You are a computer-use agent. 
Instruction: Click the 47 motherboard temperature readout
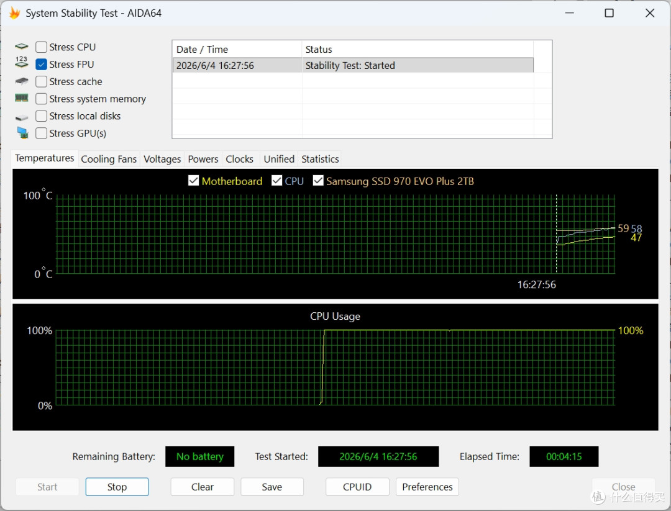(636, 238)
